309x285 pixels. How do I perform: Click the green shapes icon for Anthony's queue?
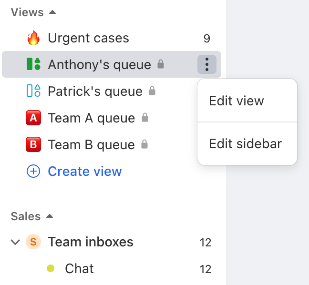(33, 64)
